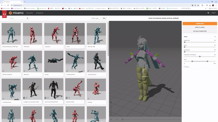Click the Upload Character button
This screenshot has height=122, width=218.
[200, 31]
